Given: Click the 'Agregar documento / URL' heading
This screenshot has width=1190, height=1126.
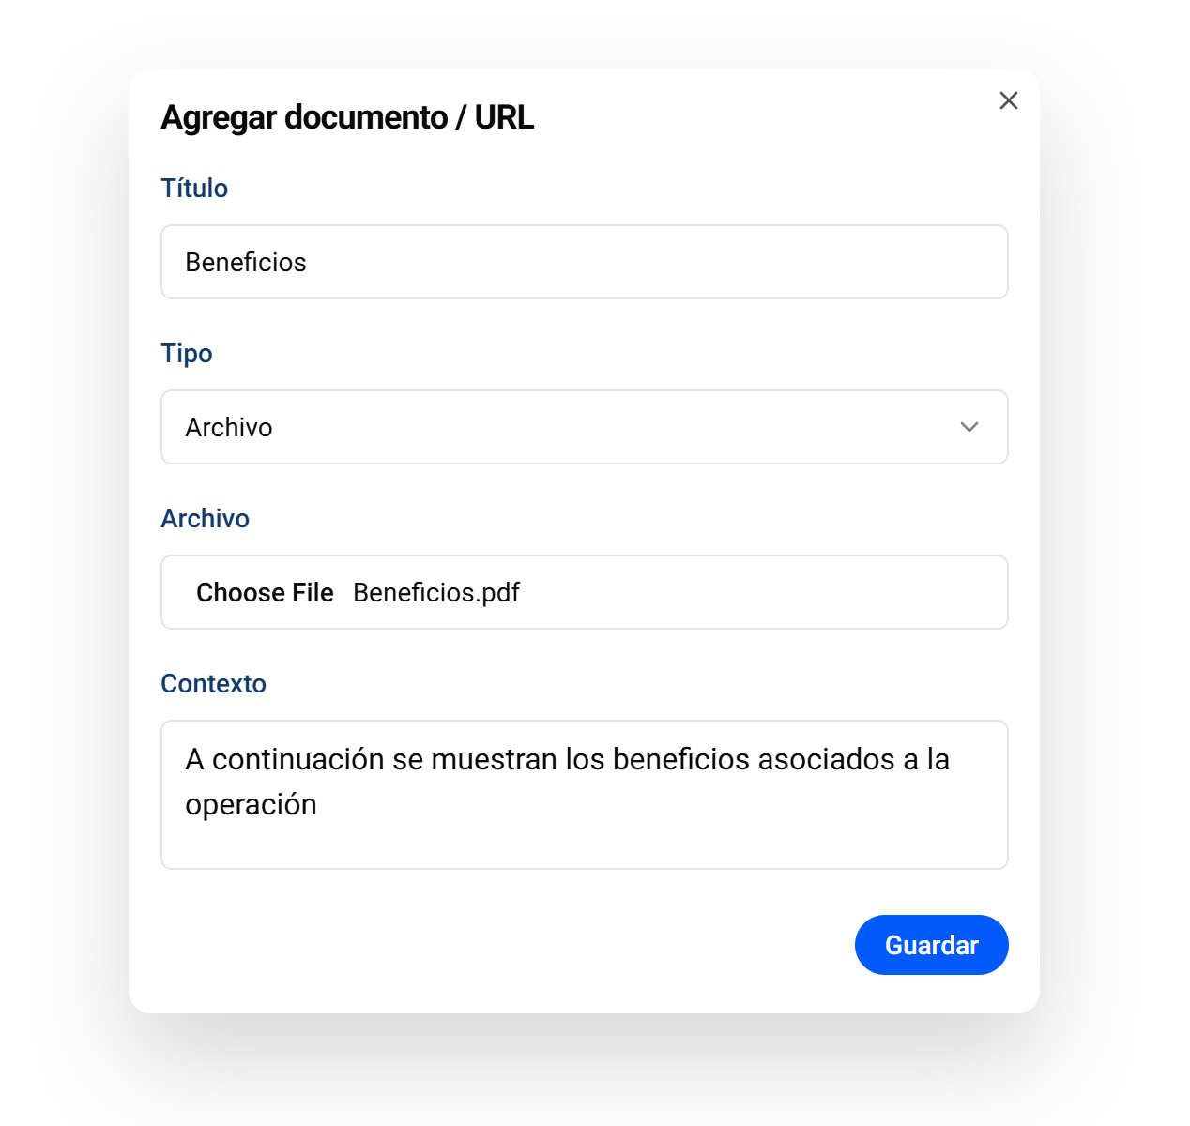Looking at the screenshot, I should (x=347, y=117).
